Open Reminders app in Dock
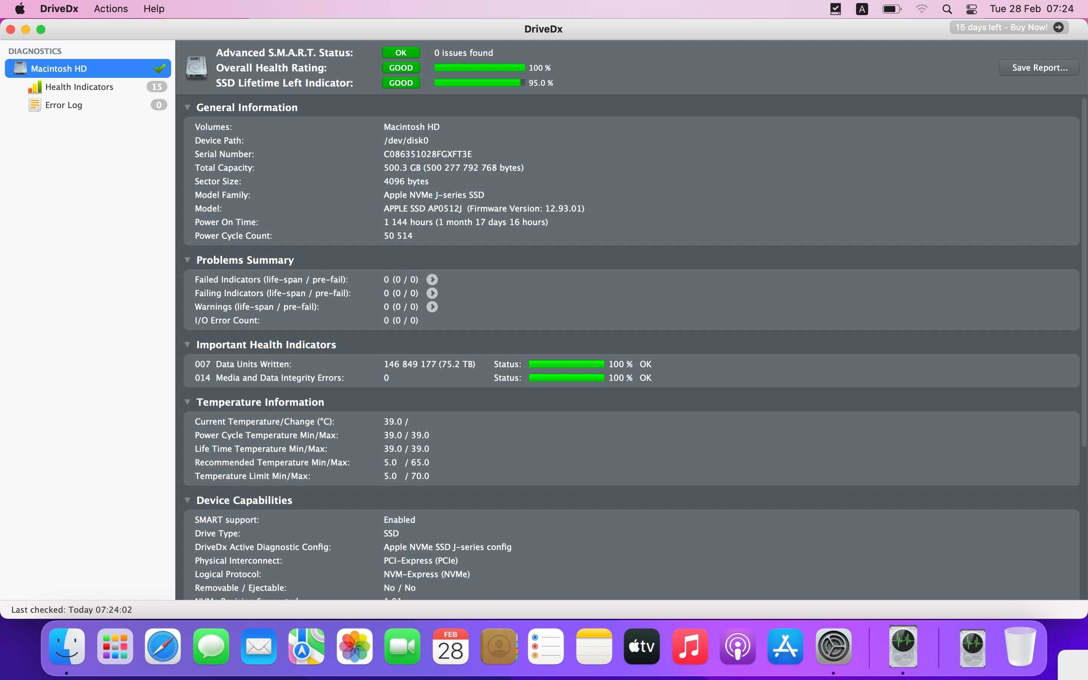1088x680 pixels. [x=546, y=646]
